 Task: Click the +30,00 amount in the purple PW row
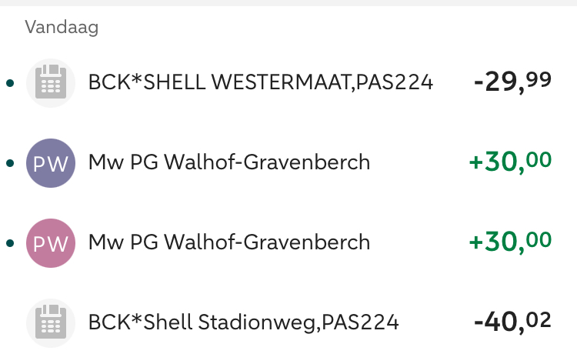tap(510, 162)
